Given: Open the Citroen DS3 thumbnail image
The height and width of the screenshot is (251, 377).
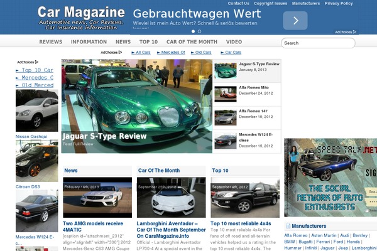Looking at the screenshot, I should click(x=37, y=161).
